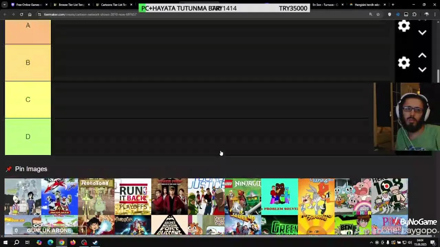This screenshot has height=247, width=440.
Task: Pick the Run It Back Playoffs image
Action: pyautogui.click(x=133, y=197)
